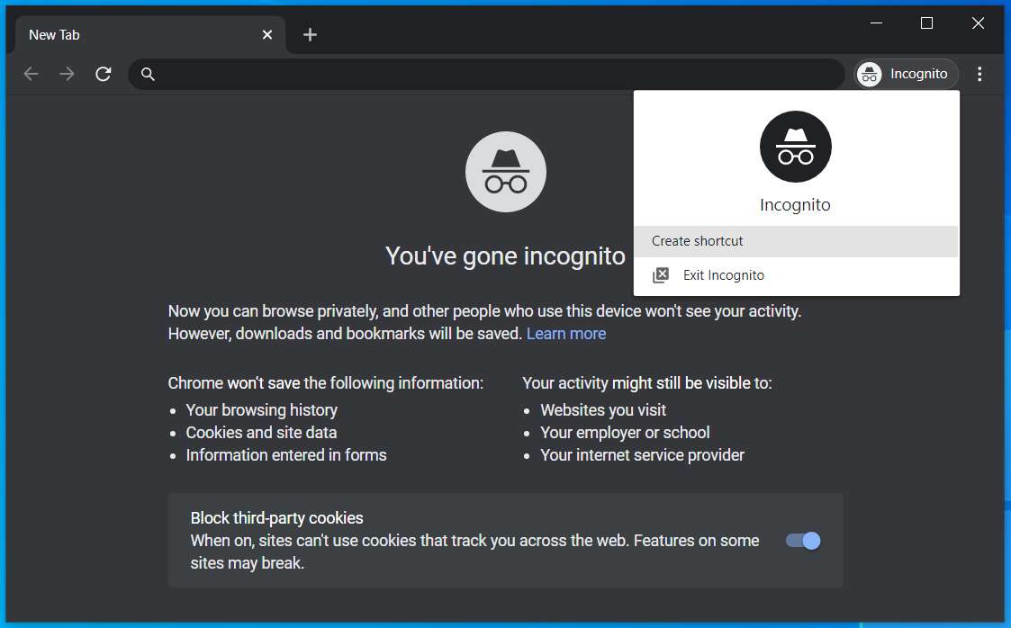Screen dimensions: 1011x628
Task: Close the Chrome window
Action: pos(978,23)
